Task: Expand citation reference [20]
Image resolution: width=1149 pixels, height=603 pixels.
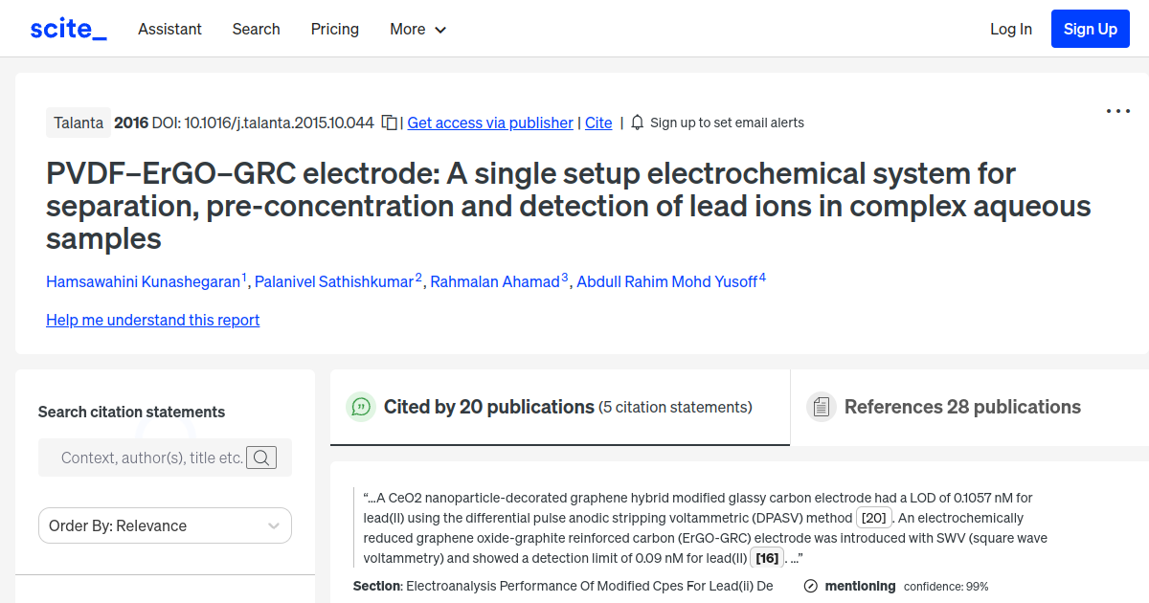Action: coord(873,518)
